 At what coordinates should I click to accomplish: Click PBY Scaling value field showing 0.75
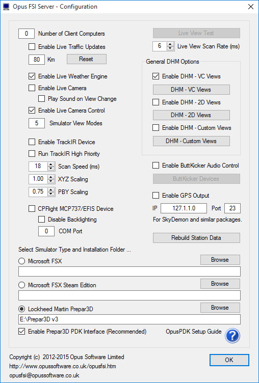point(38,191)
